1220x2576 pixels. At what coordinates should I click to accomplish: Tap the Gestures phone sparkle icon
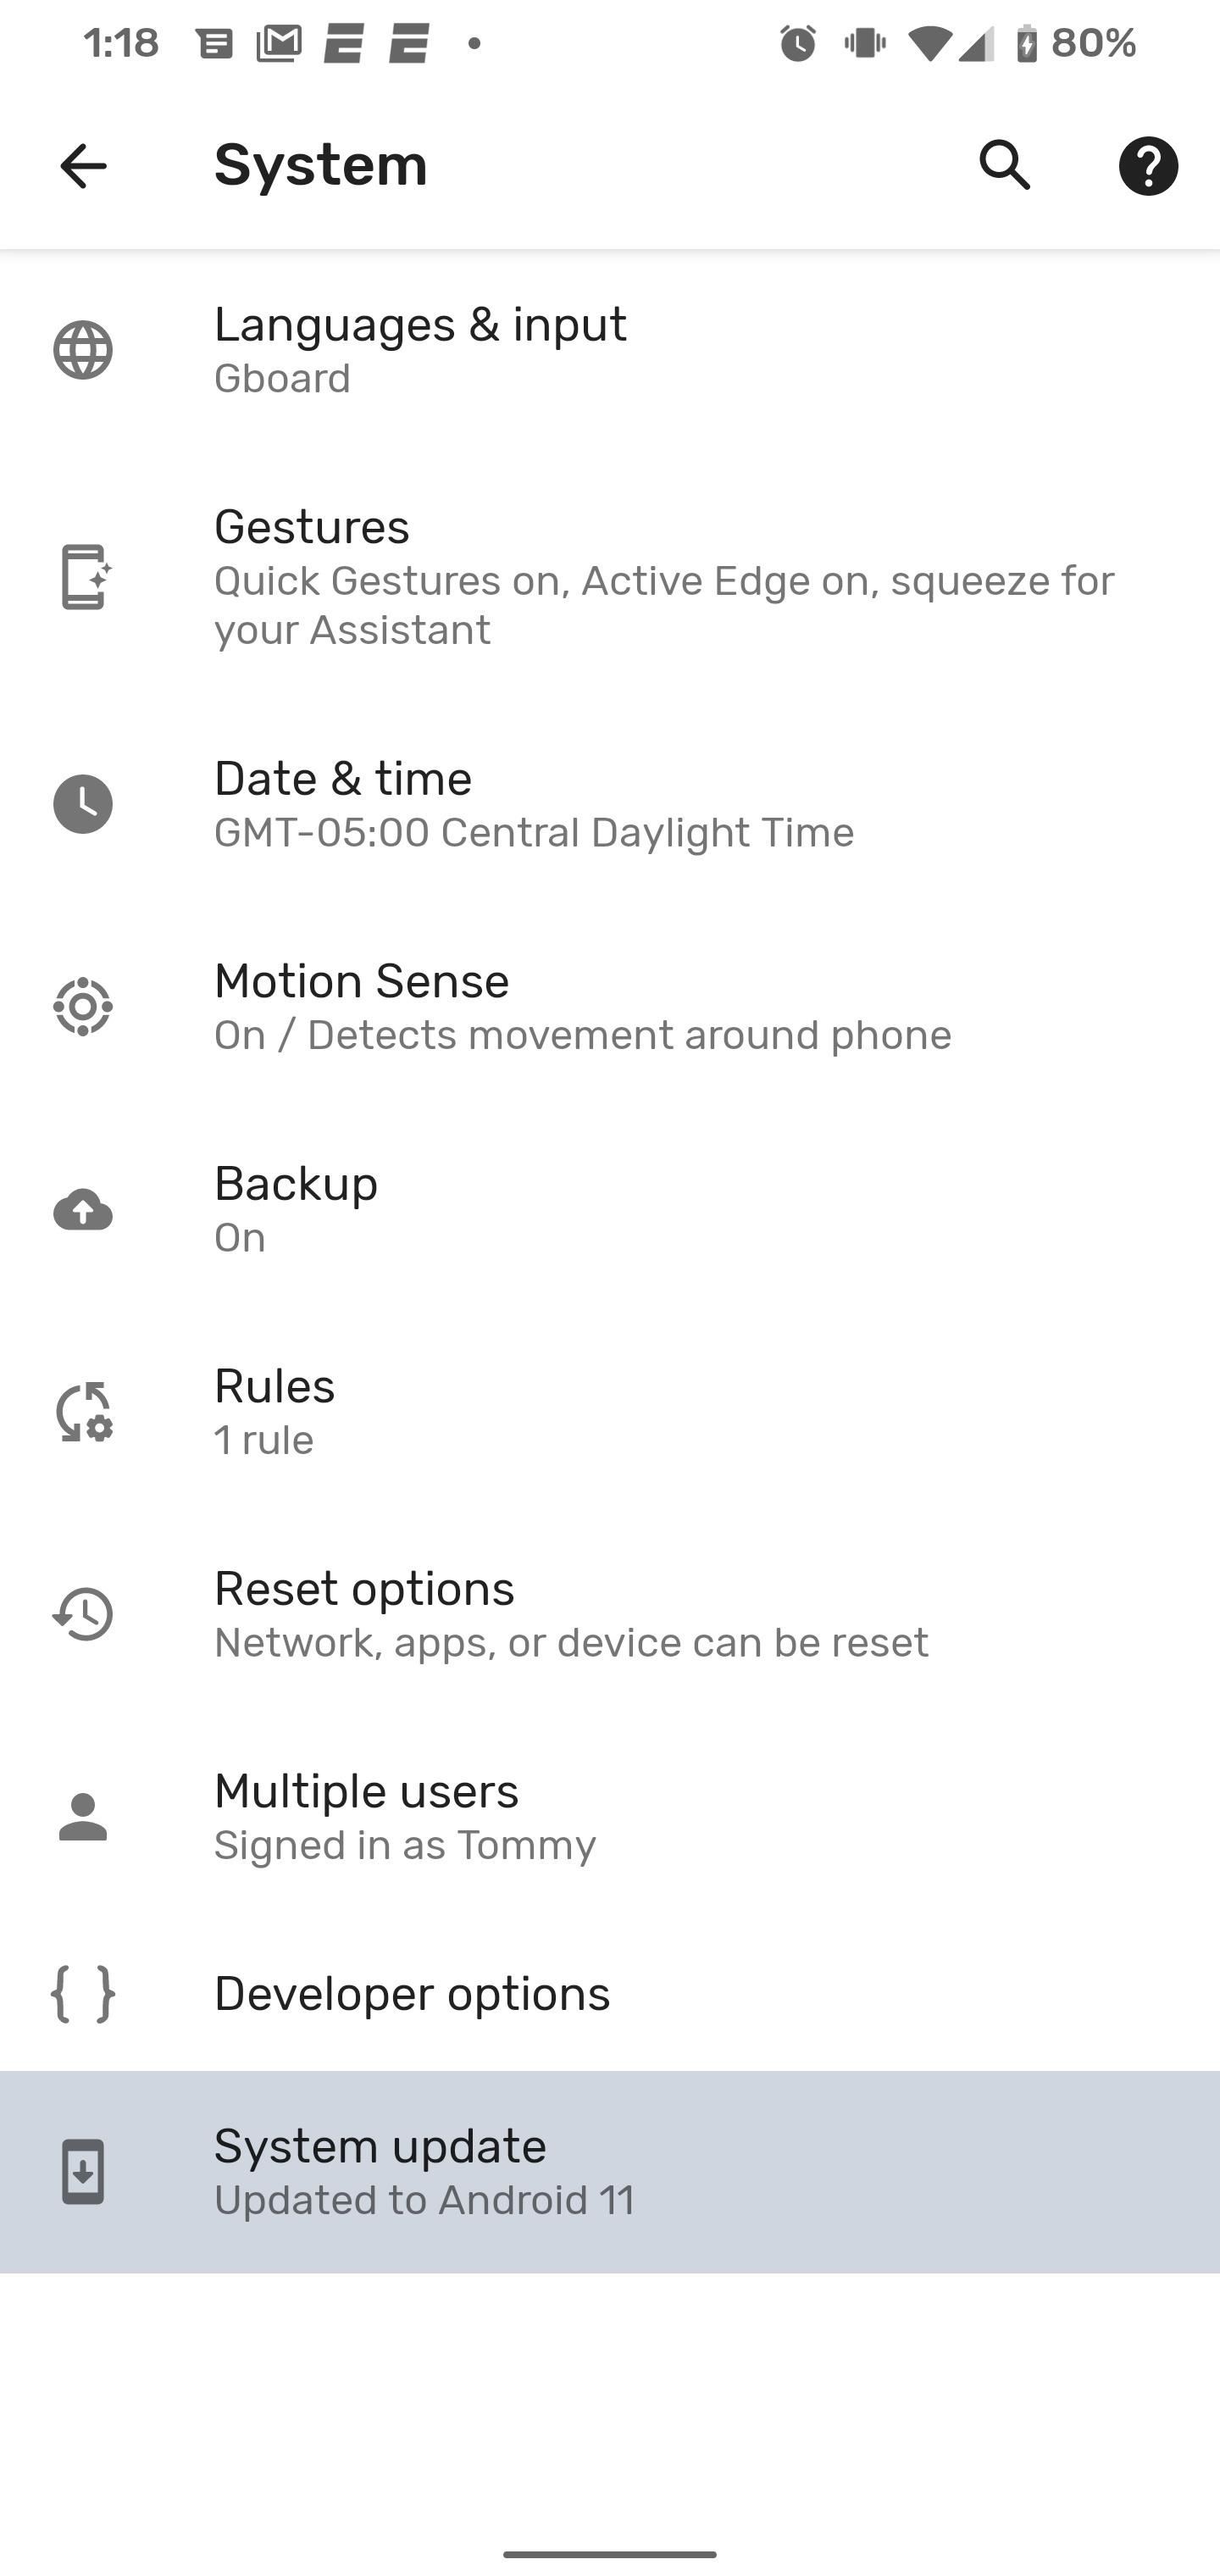[83, 577]
